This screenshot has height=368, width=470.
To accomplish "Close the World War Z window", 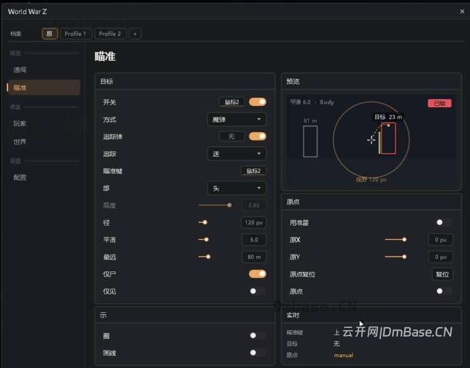I will [x=462, y=11].
